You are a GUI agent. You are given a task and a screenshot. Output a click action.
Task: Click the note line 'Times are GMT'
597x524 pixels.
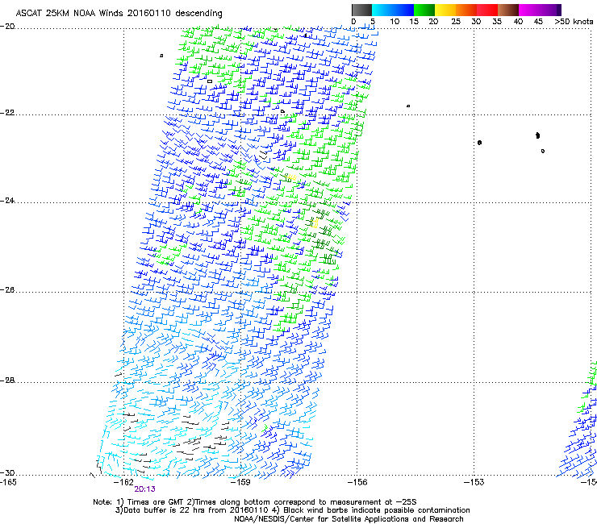click(155, 502)
